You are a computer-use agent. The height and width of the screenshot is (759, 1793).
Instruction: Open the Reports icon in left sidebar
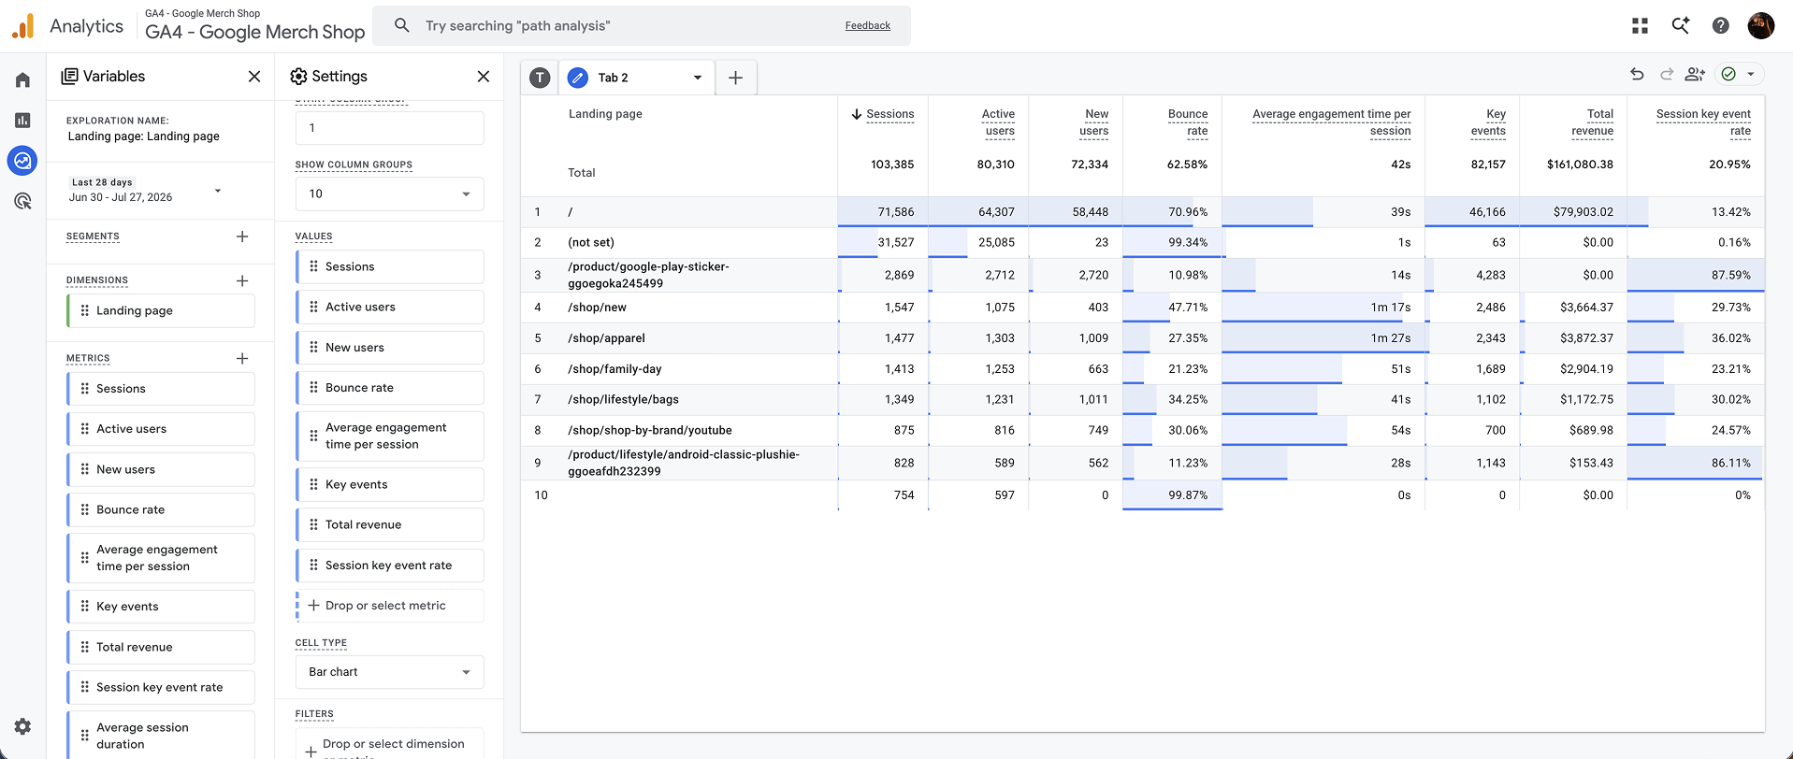pos(22,120)
